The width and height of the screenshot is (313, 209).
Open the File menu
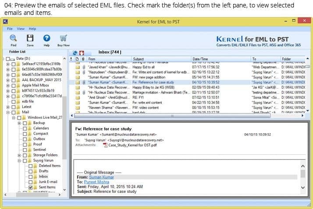pos(10,29)
